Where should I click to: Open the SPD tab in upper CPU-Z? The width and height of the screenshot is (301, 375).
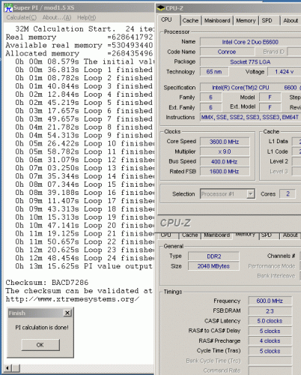coord(267,20)
